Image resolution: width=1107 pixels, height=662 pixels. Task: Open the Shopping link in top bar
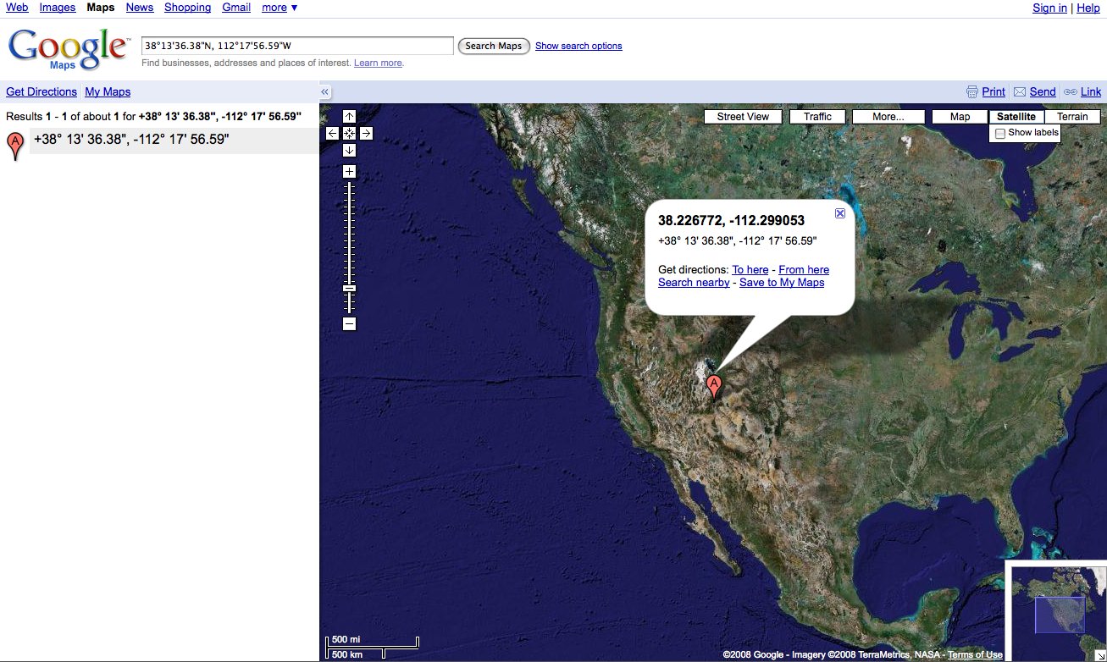coord(187,7)
